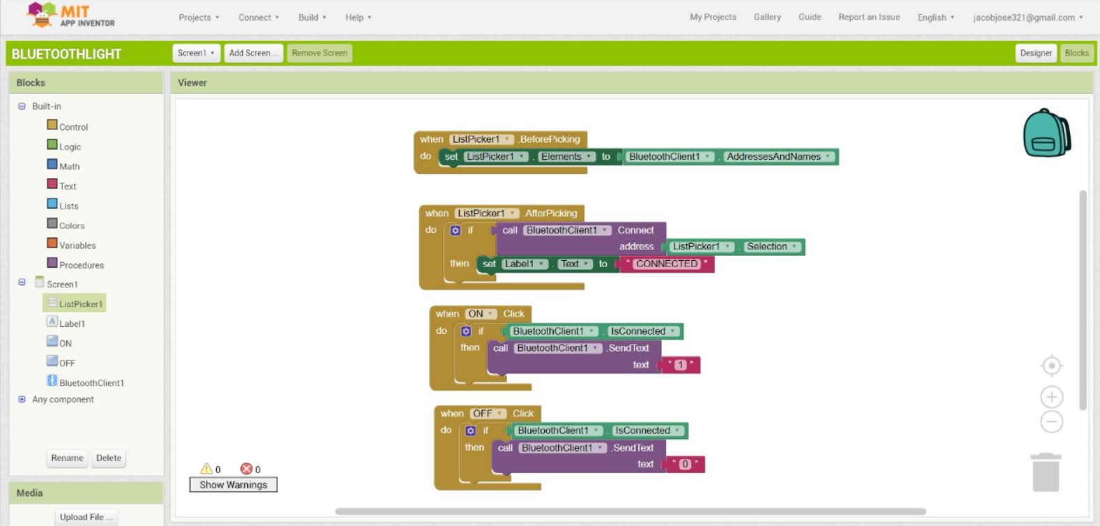Open the Connect menu

pyautogui.click(x=258, y=17)
